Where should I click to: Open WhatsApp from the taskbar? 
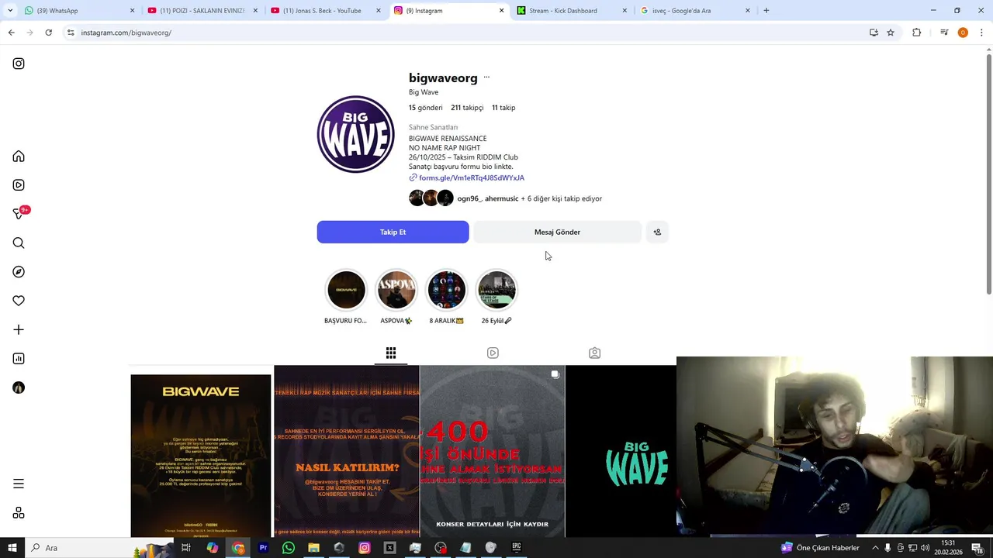[289, 548]
